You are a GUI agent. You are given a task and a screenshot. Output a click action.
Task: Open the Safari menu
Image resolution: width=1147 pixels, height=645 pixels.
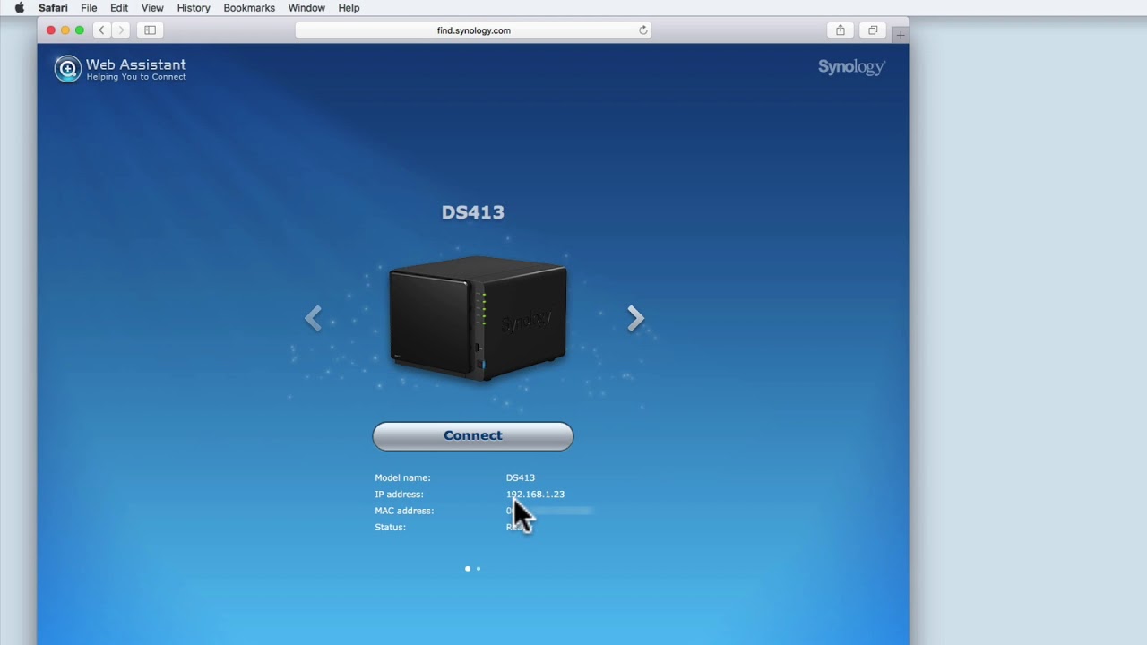[53, 8]
